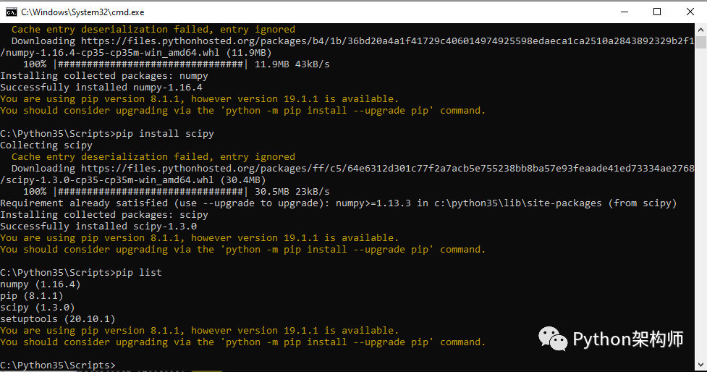Image resolution: width=707 pixels, height=372 pixels.
Task: Click the cmd.exe system menu icon
Action: point(12,12)
